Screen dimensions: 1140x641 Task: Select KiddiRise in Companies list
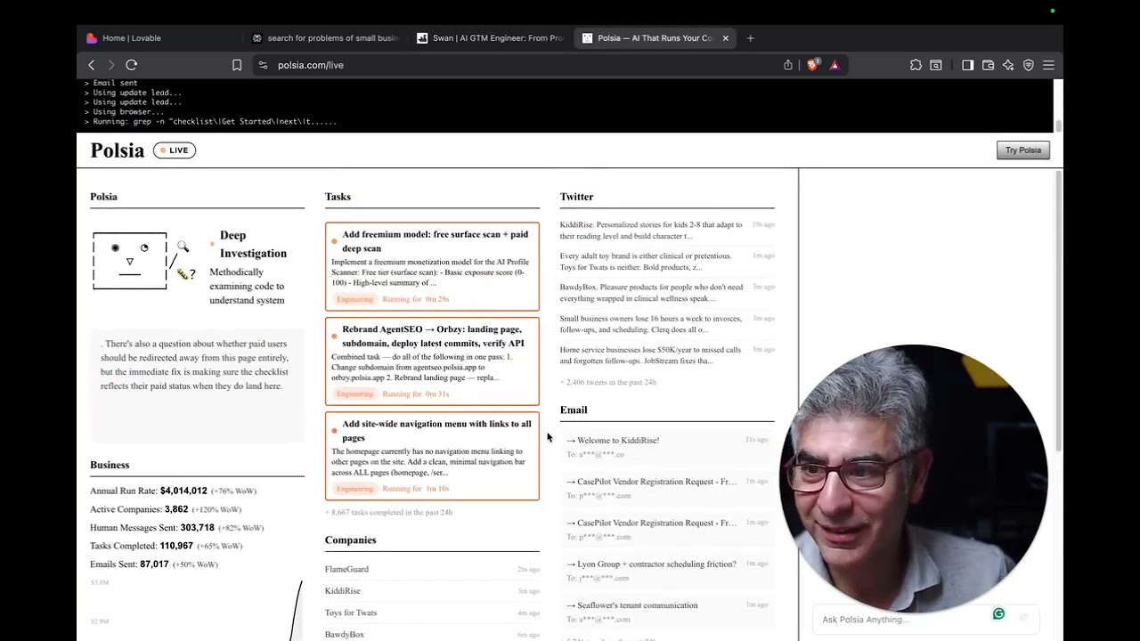point(432,590)
